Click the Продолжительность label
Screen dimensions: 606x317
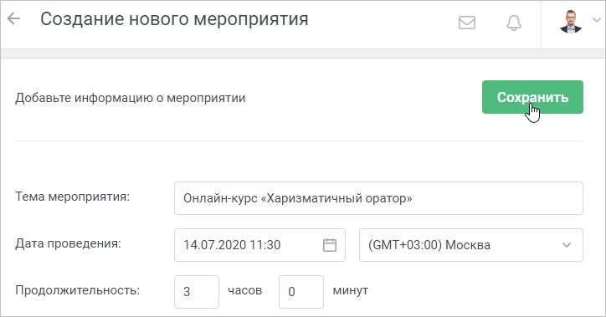77,290
